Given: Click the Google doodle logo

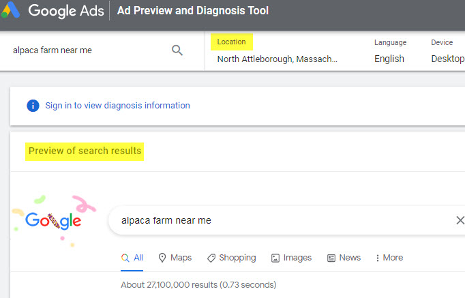Looking at the screenshot, I should click(53, 221).
